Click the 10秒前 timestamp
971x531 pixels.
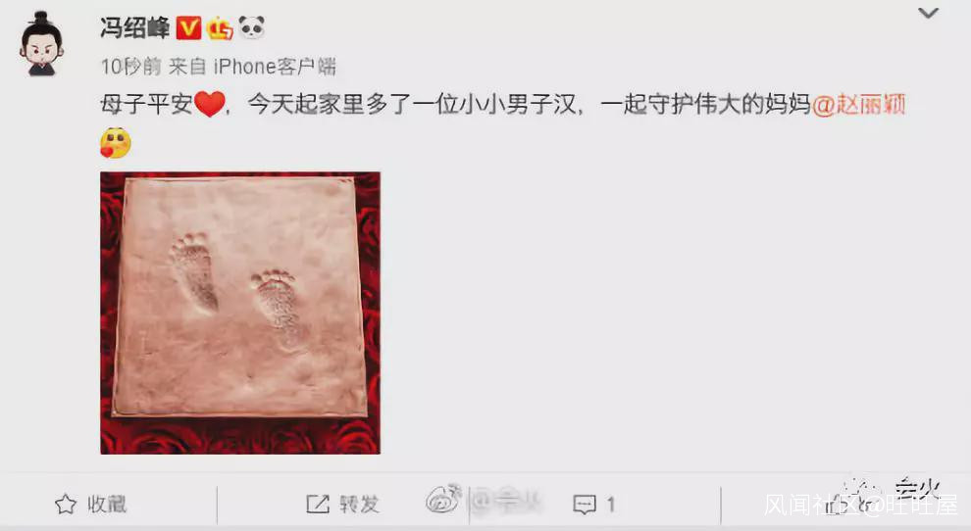[x=130, y=67]
